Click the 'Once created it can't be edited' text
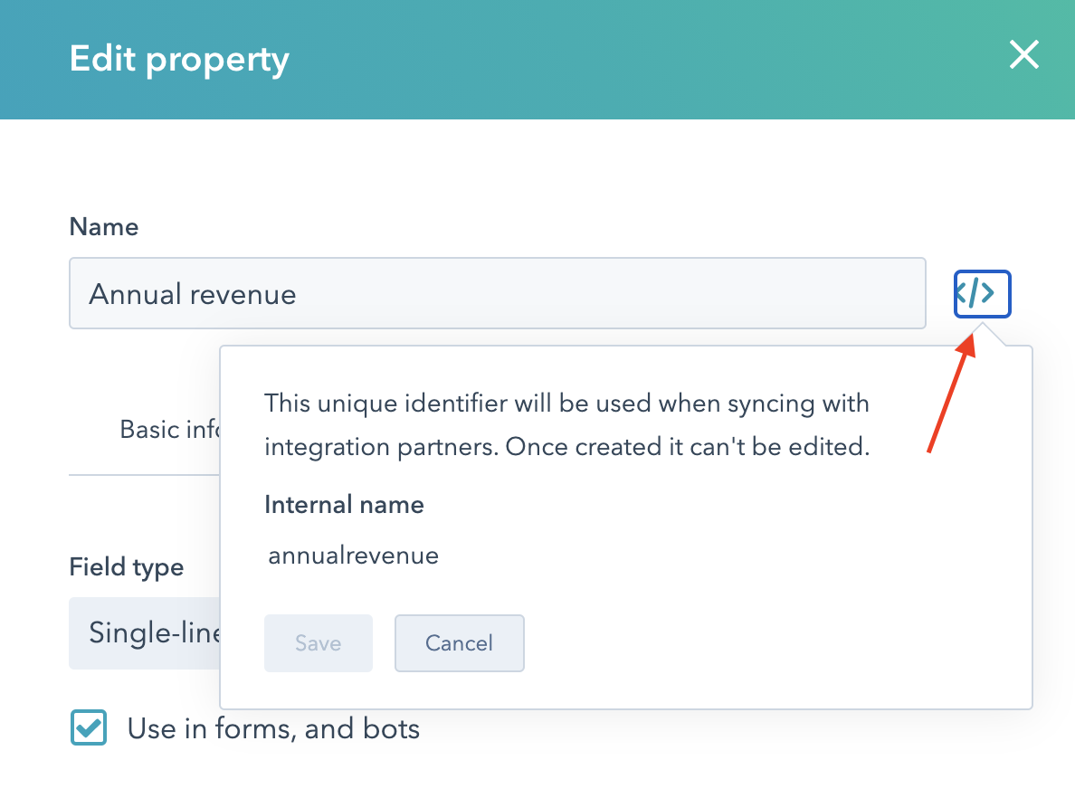 pos(688,448)
